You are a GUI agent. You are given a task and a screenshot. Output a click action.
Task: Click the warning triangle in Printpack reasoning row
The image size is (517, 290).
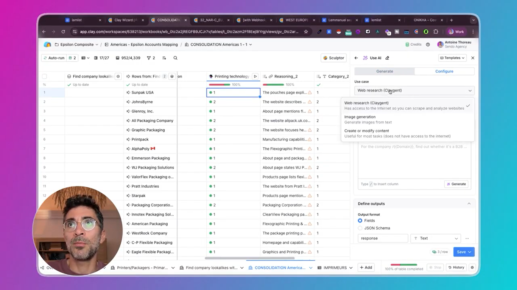[x=310, y=139]
